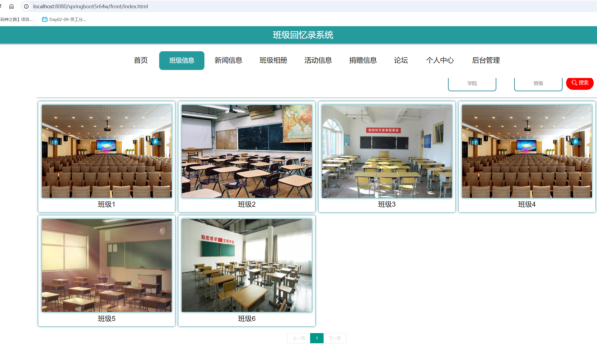This screenshot has width=597, height=351.
Task: Open the 论坛 section
Action: pos(401,60)
